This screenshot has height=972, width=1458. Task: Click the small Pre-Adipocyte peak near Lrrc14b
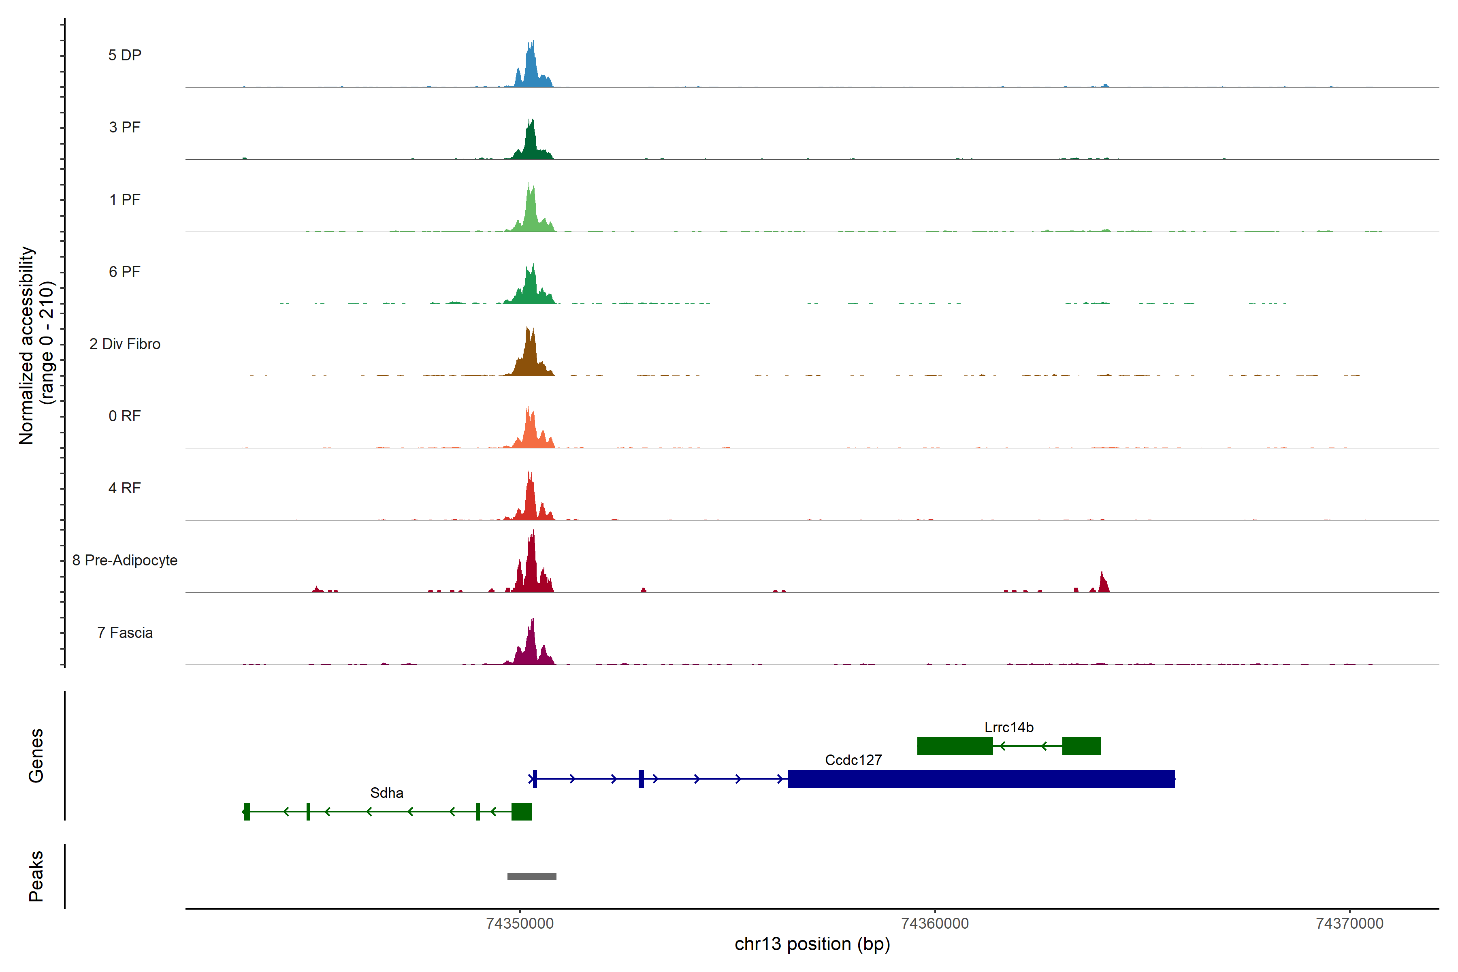click(1103, 584)
